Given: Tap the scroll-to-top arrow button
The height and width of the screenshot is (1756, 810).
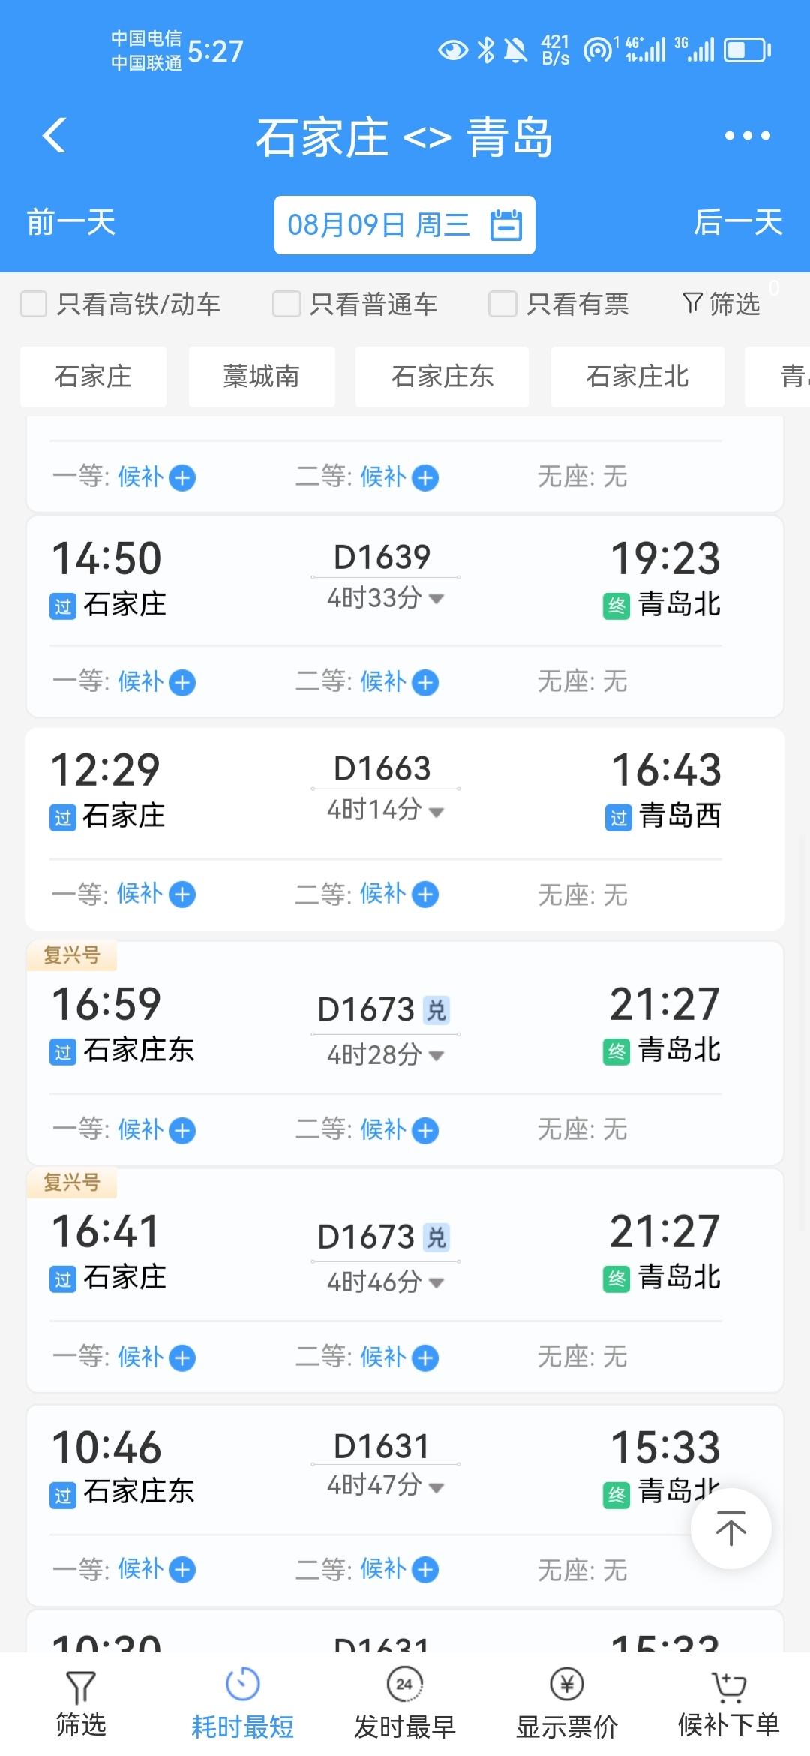Looking at the screenshot, I should click(x=730, y=1529).
